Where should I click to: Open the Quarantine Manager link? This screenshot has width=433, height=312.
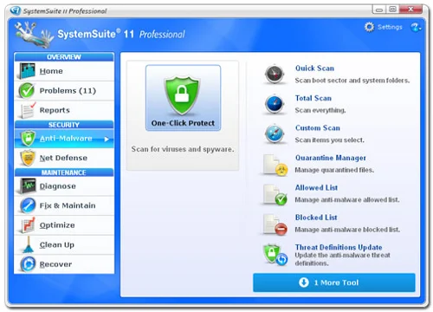(x=331, y=158)
